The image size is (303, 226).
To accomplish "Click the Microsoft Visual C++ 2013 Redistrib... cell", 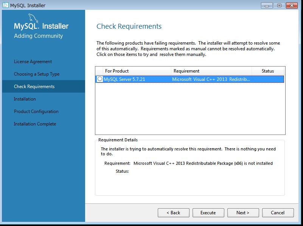I will [x=211, y=79].
